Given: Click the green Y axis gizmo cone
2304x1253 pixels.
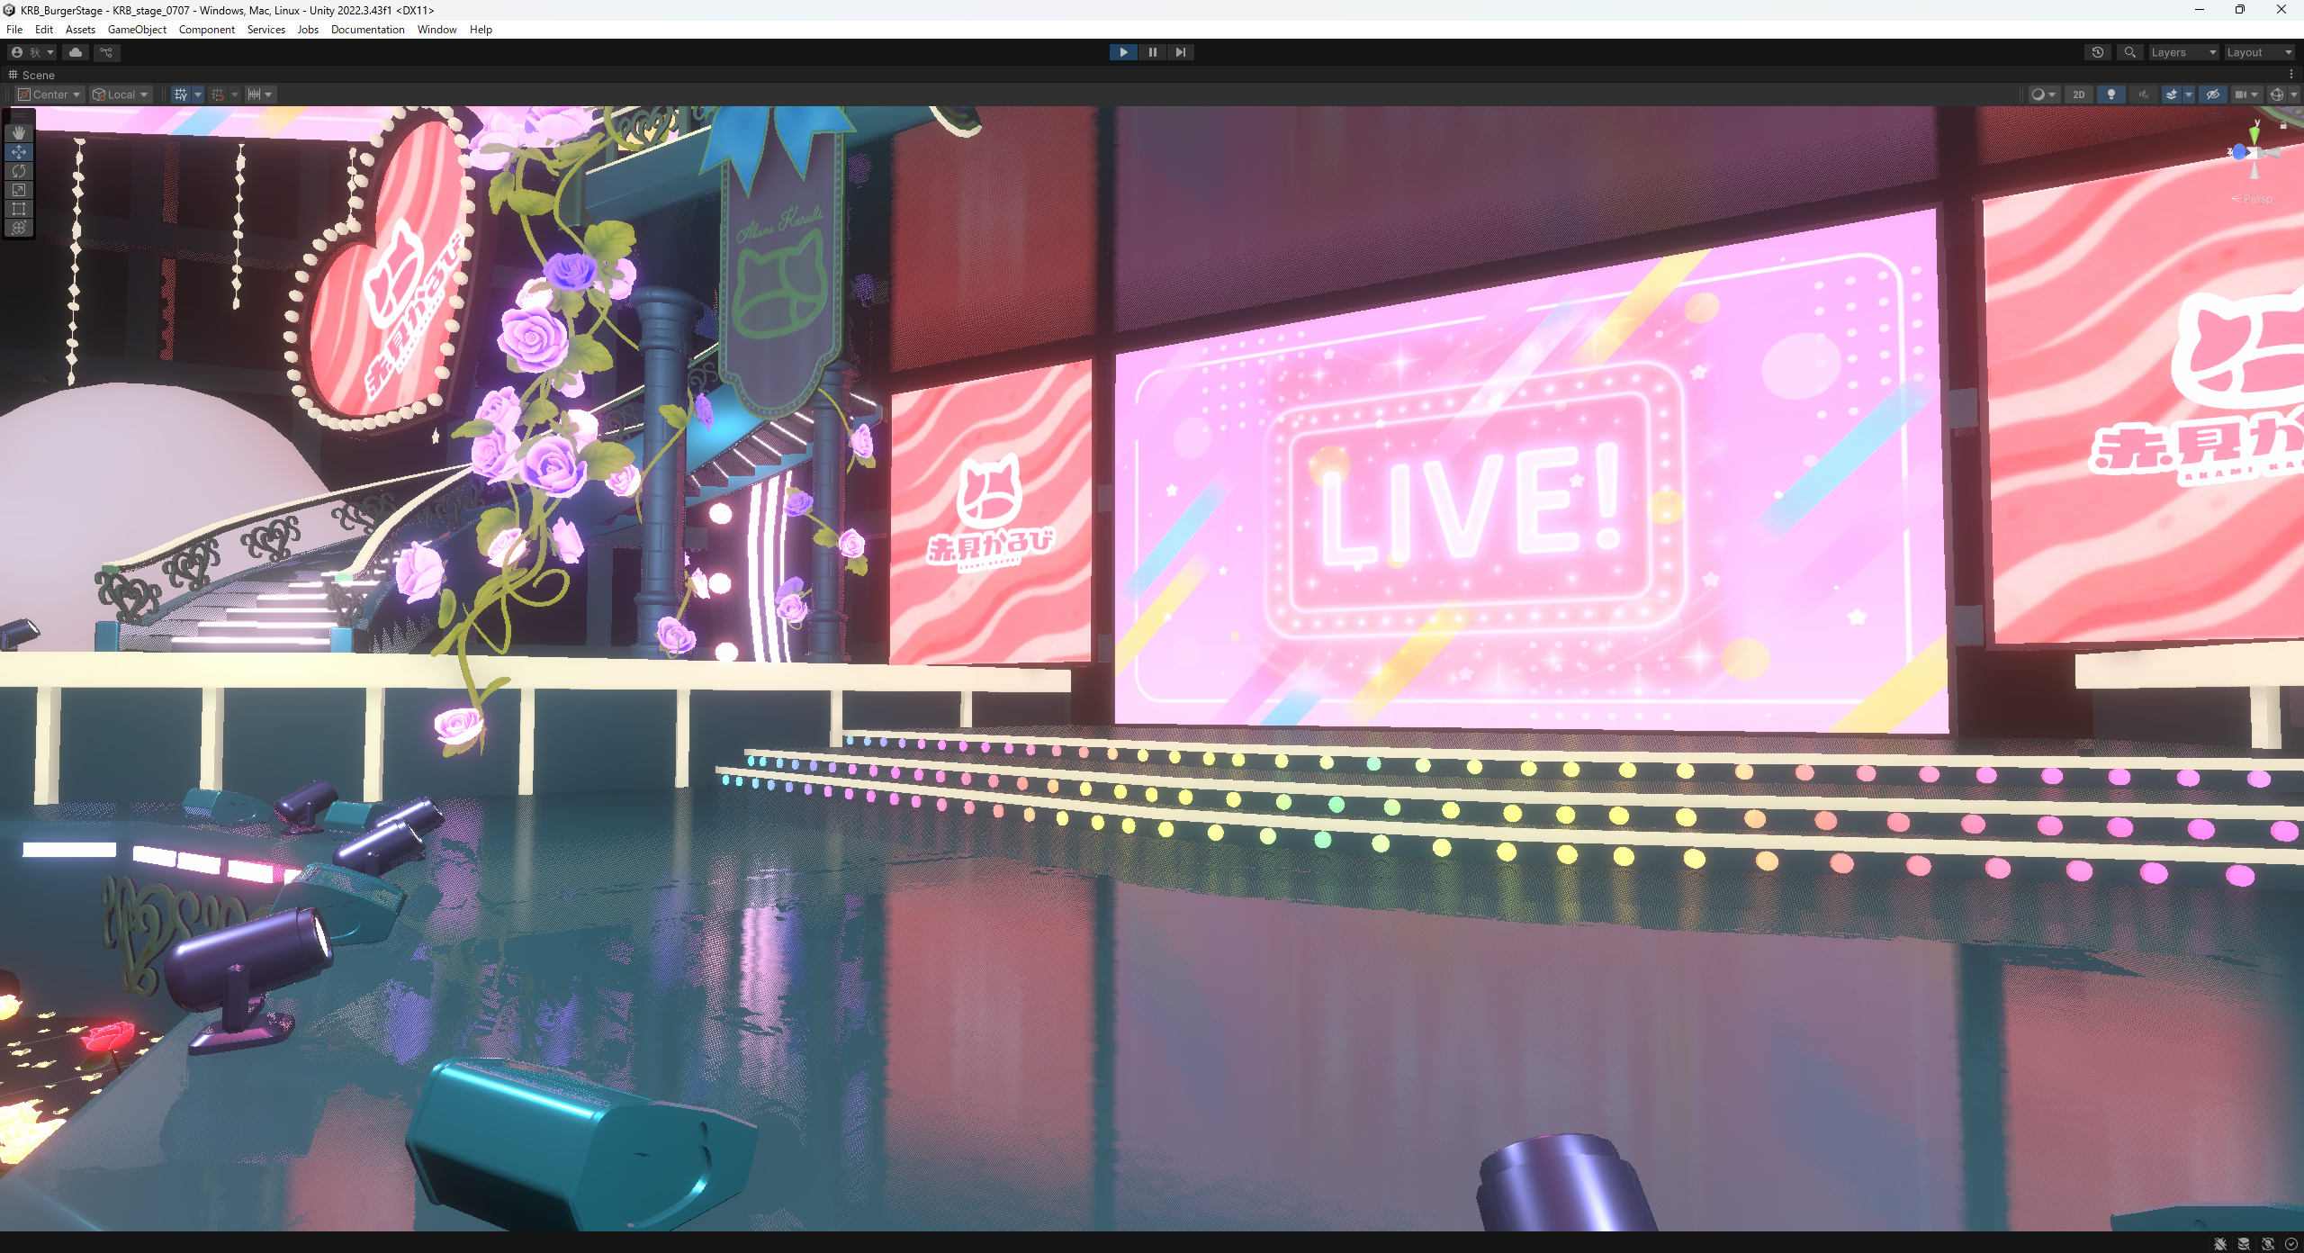Looking at the screenshot, I should (x=2254, y=134).
